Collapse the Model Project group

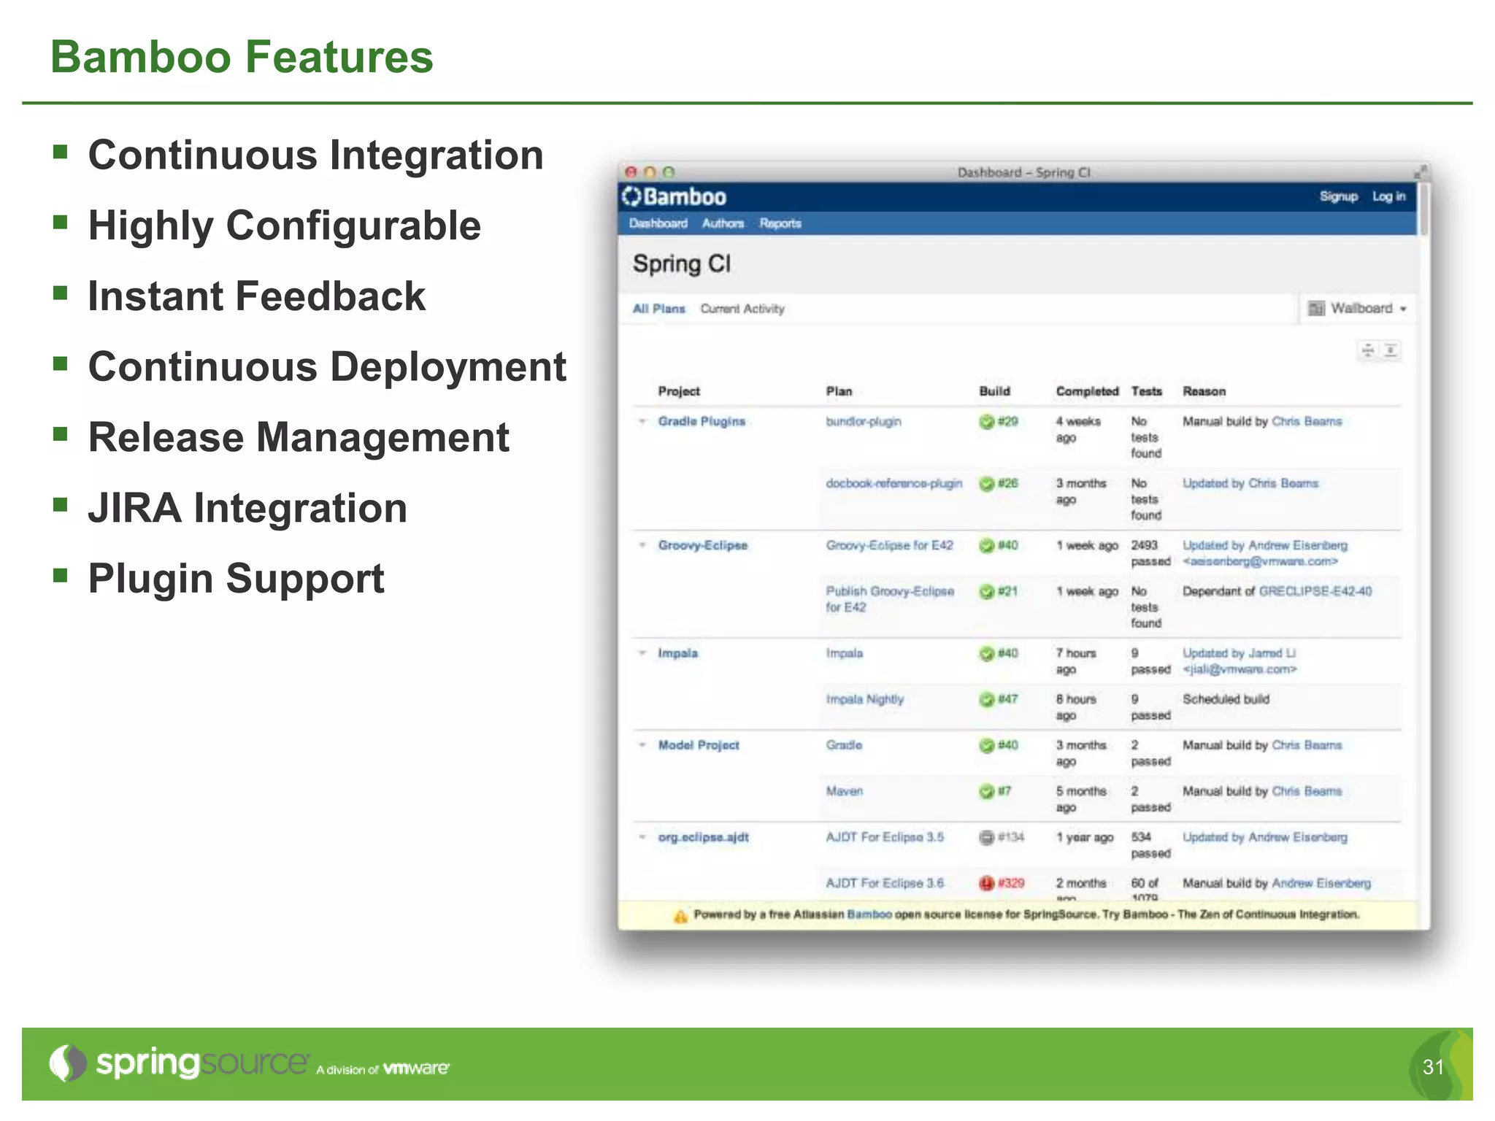pyautogui.click(x=642, y=745)
